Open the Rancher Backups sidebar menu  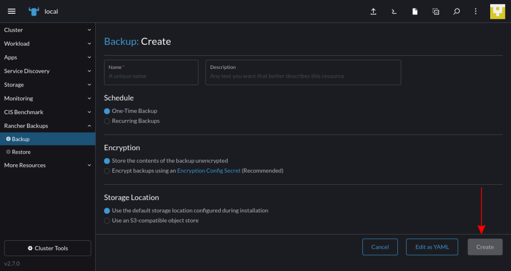(48, 126)
